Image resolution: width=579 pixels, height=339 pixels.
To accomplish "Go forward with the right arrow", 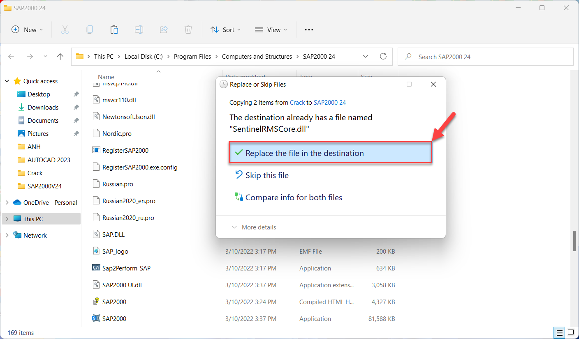I will pyautogui.click(x=30, y=57).
